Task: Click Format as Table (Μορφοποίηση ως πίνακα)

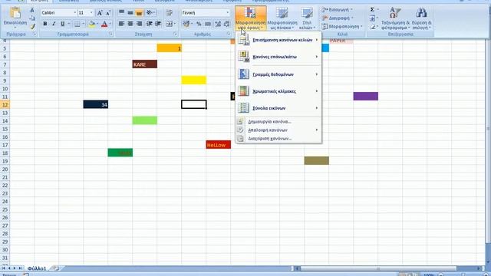Action: click(x=282, y=18)
